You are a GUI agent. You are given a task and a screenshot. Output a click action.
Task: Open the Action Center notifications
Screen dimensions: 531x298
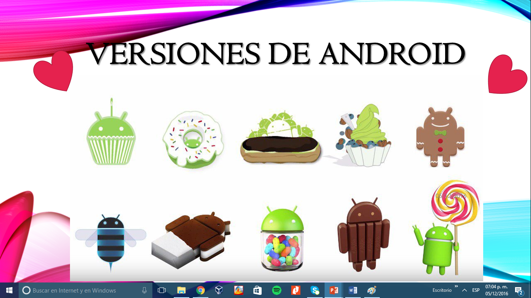[x=519, y=290]
